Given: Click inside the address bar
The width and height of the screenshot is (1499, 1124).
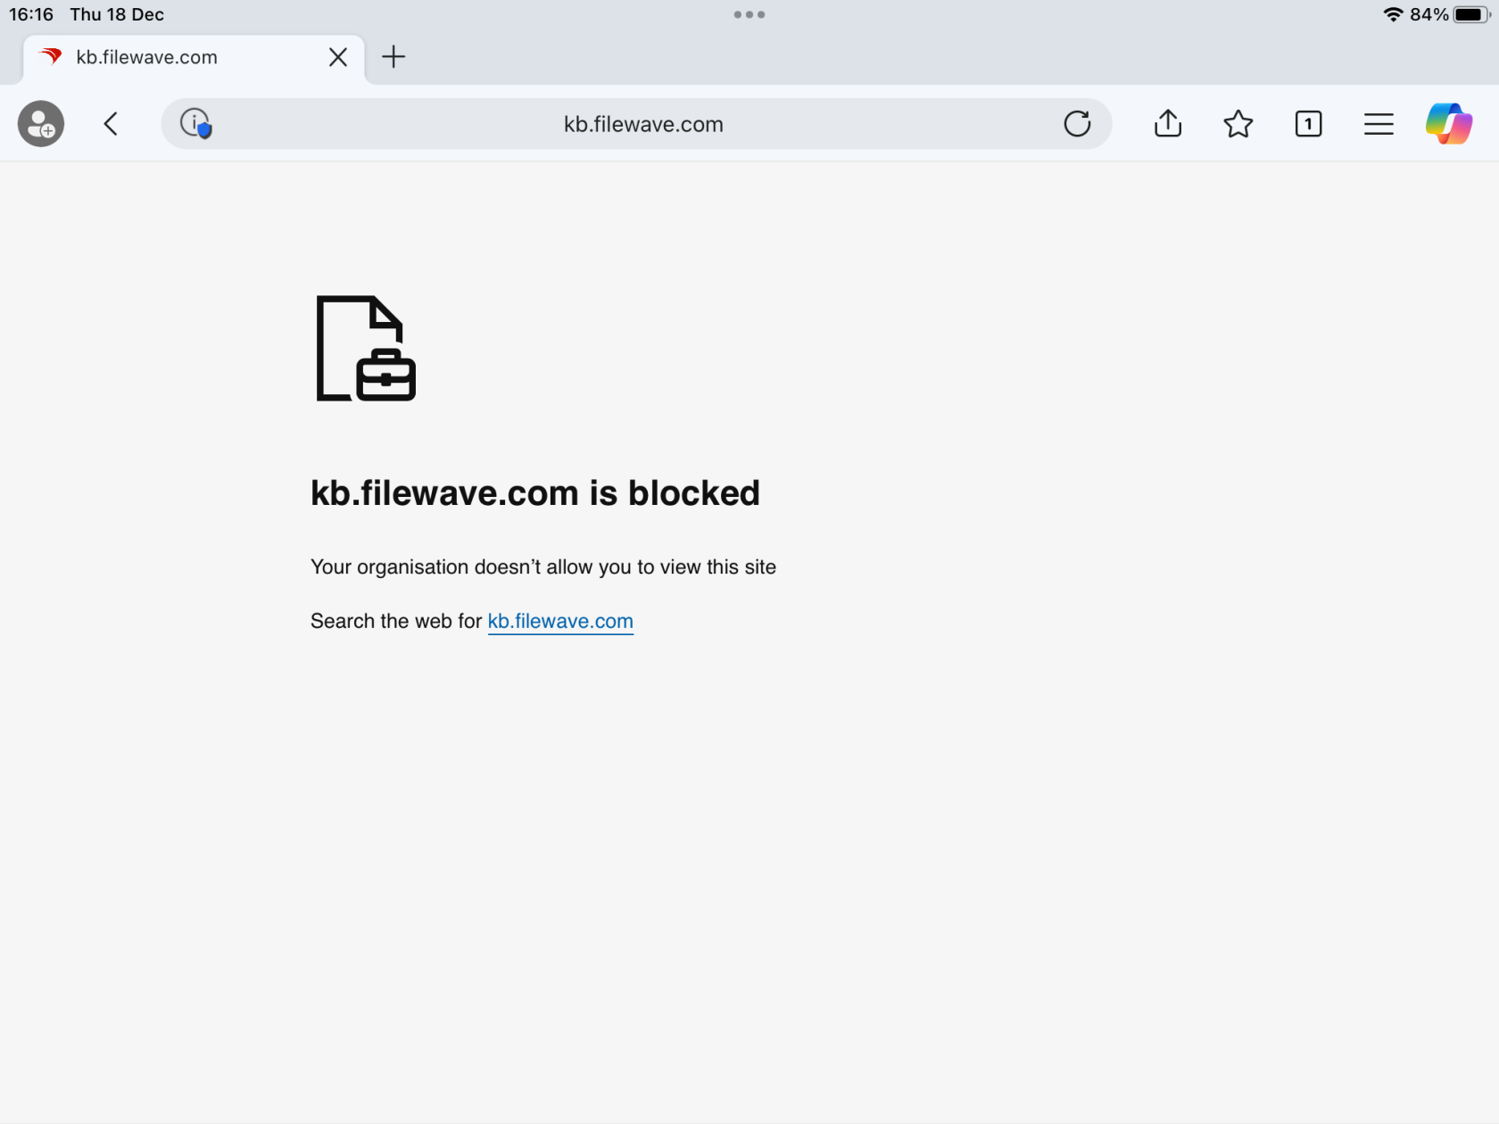Looking at the screenshot, I should click(x=642, y=124).
